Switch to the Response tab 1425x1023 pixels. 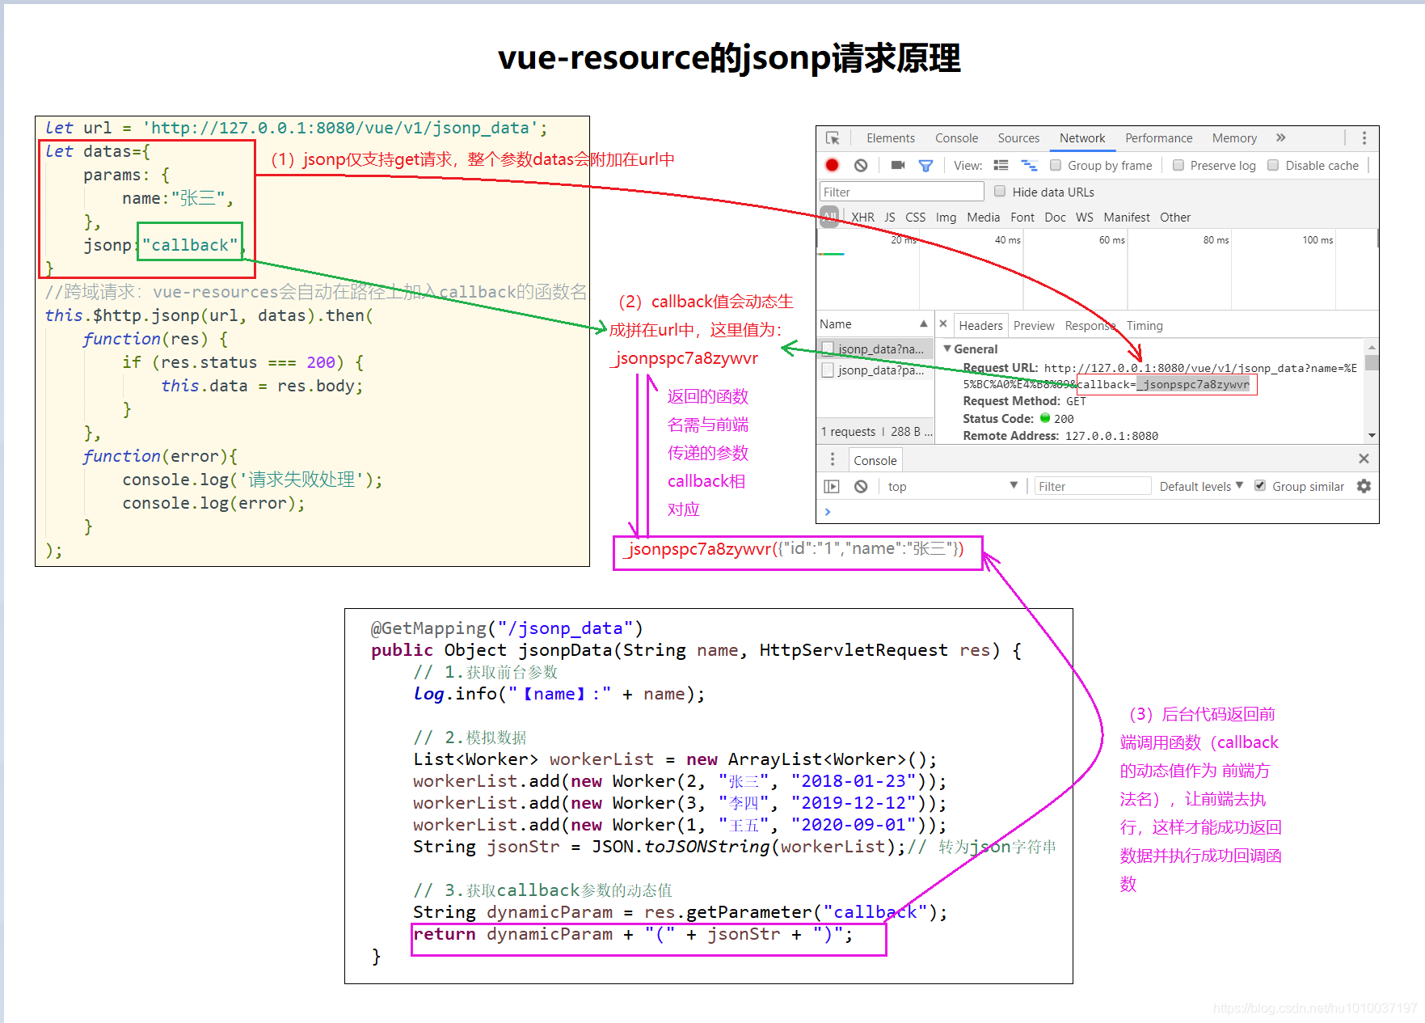point(1090,325)
